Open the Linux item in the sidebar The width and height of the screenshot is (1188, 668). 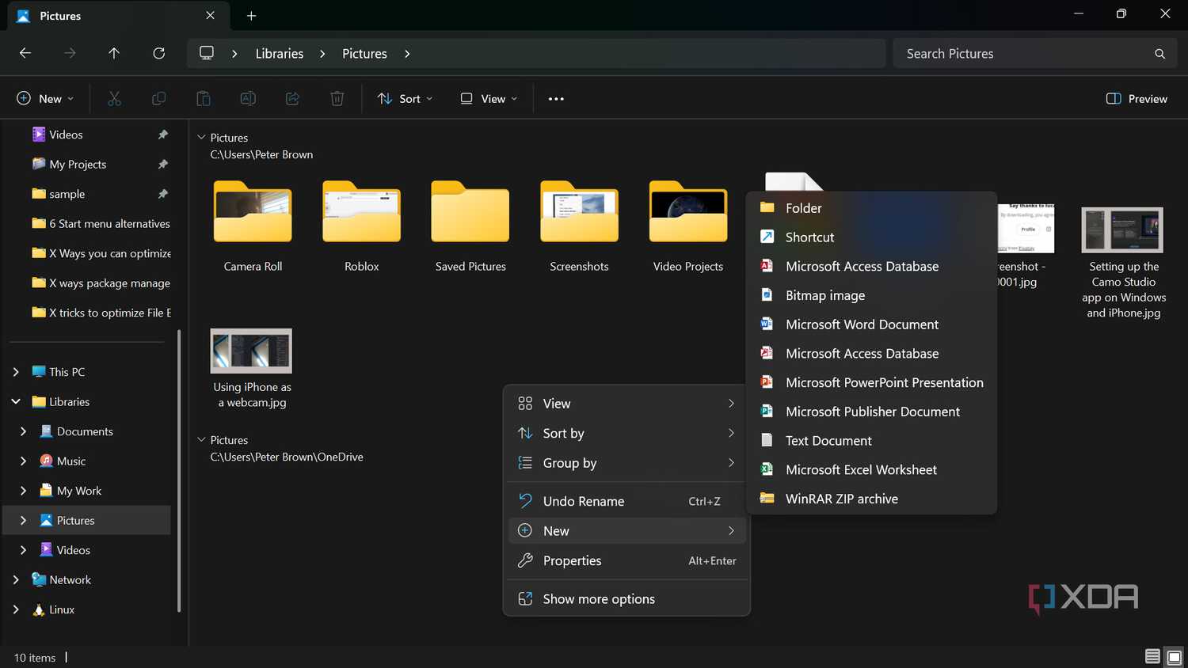[62, 610]
